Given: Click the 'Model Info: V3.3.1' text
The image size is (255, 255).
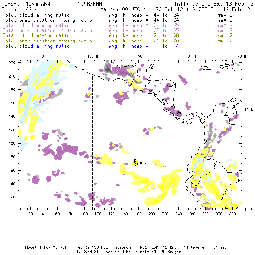Looking at the screenshot, I should (46, 247).
